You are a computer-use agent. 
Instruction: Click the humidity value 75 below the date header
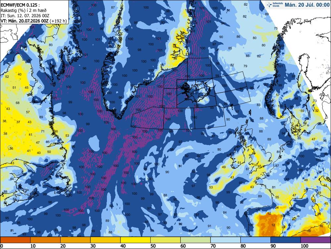pos(276,28)
